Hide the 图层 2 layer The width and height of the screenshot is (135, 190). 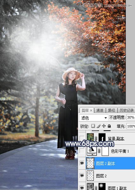(82, 176)
